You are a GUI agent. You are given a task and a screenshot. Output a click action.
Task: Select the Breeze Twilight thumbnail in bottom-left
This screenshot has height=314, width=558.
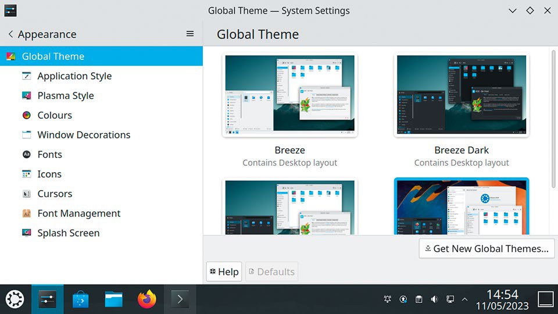[289, 206]
